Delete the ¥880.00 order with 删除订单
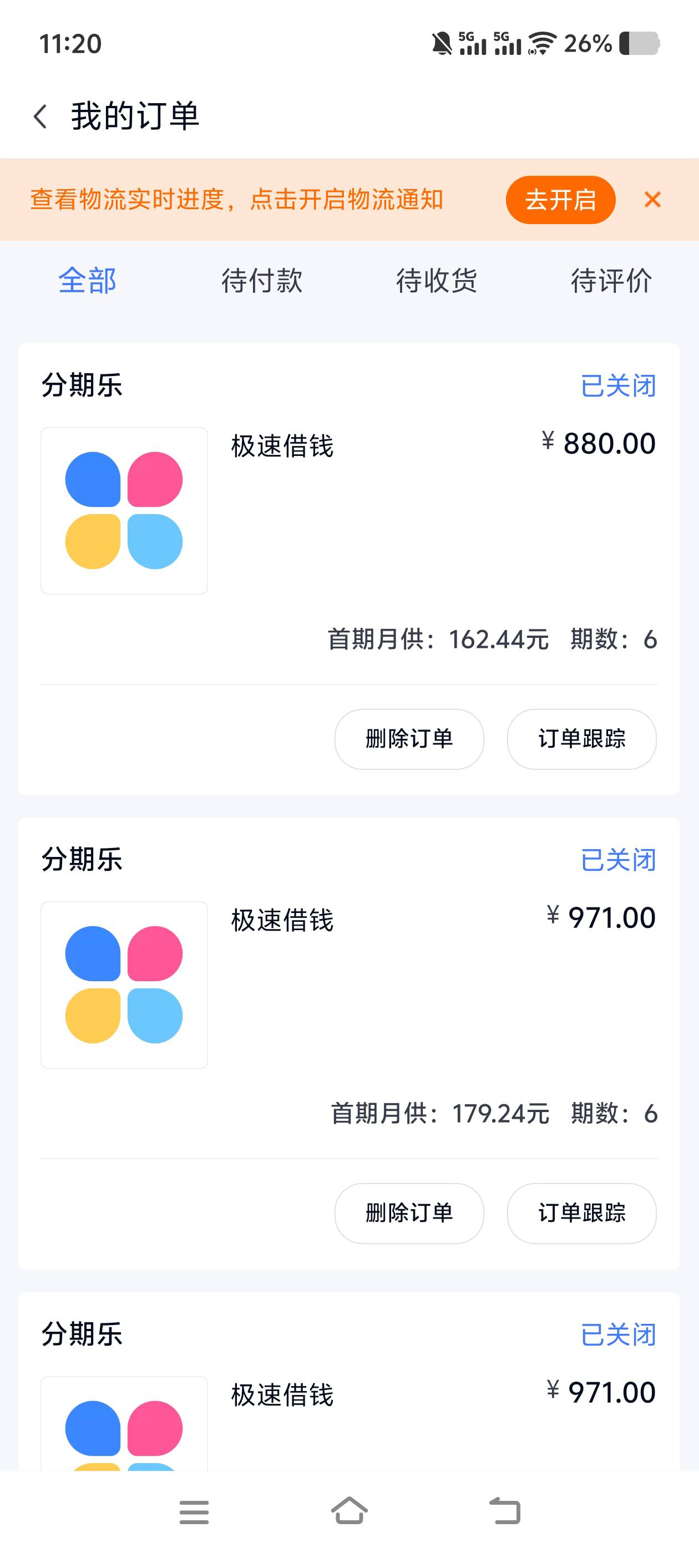699x1553 pixels. pyautogui.click(x=409, y=739)
